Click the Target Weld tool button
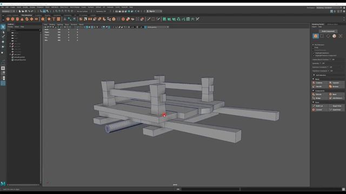 336,106
